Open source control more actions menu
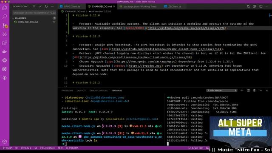The height and width of the screenshot is (153, 272). point(53,6)
